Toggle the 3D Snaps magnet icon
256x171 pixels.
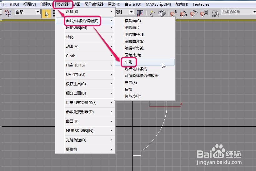point(173,13)
